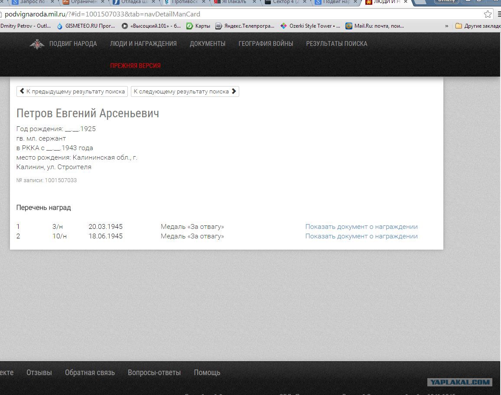Expand hidden bookmarks with the chevron

coord(447,26)
